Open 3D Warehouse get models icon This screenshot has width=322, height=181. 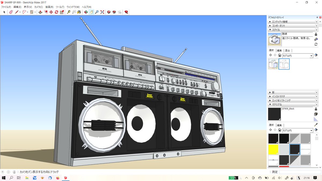[x=109, y=12]
